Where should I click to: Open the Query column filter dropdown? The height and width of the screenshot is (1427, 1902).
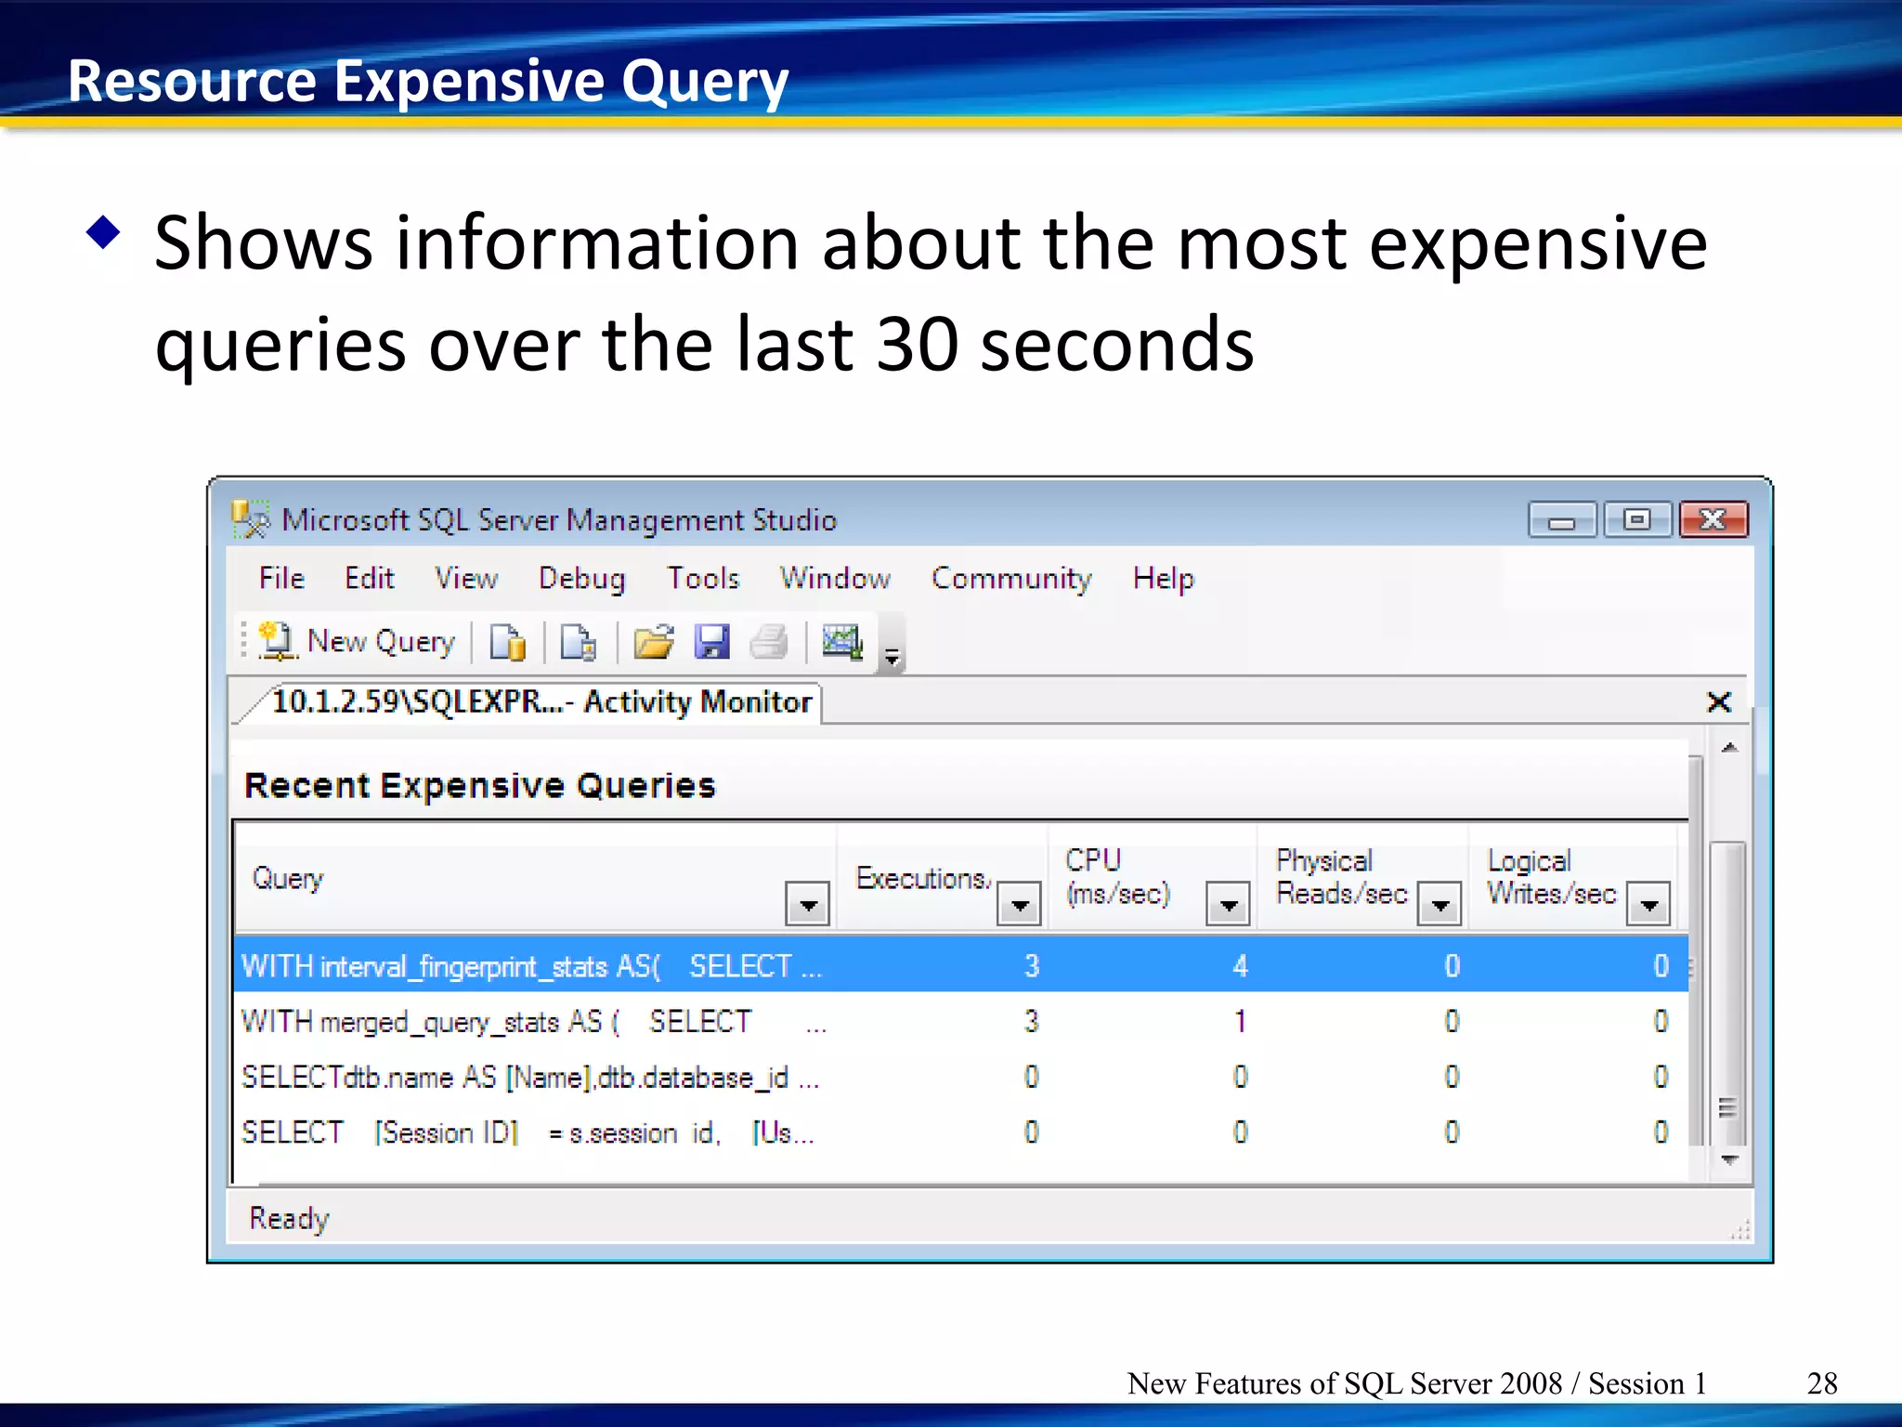(x=807, y=904)
